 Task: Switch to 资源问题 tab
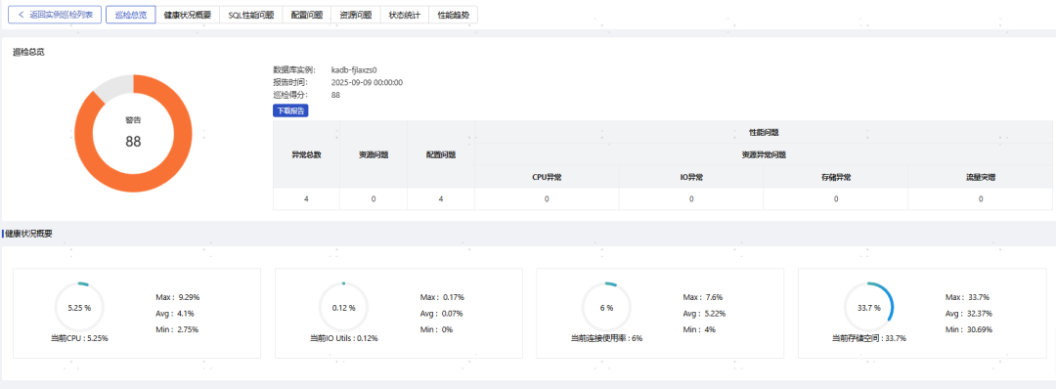pos(356,15)
